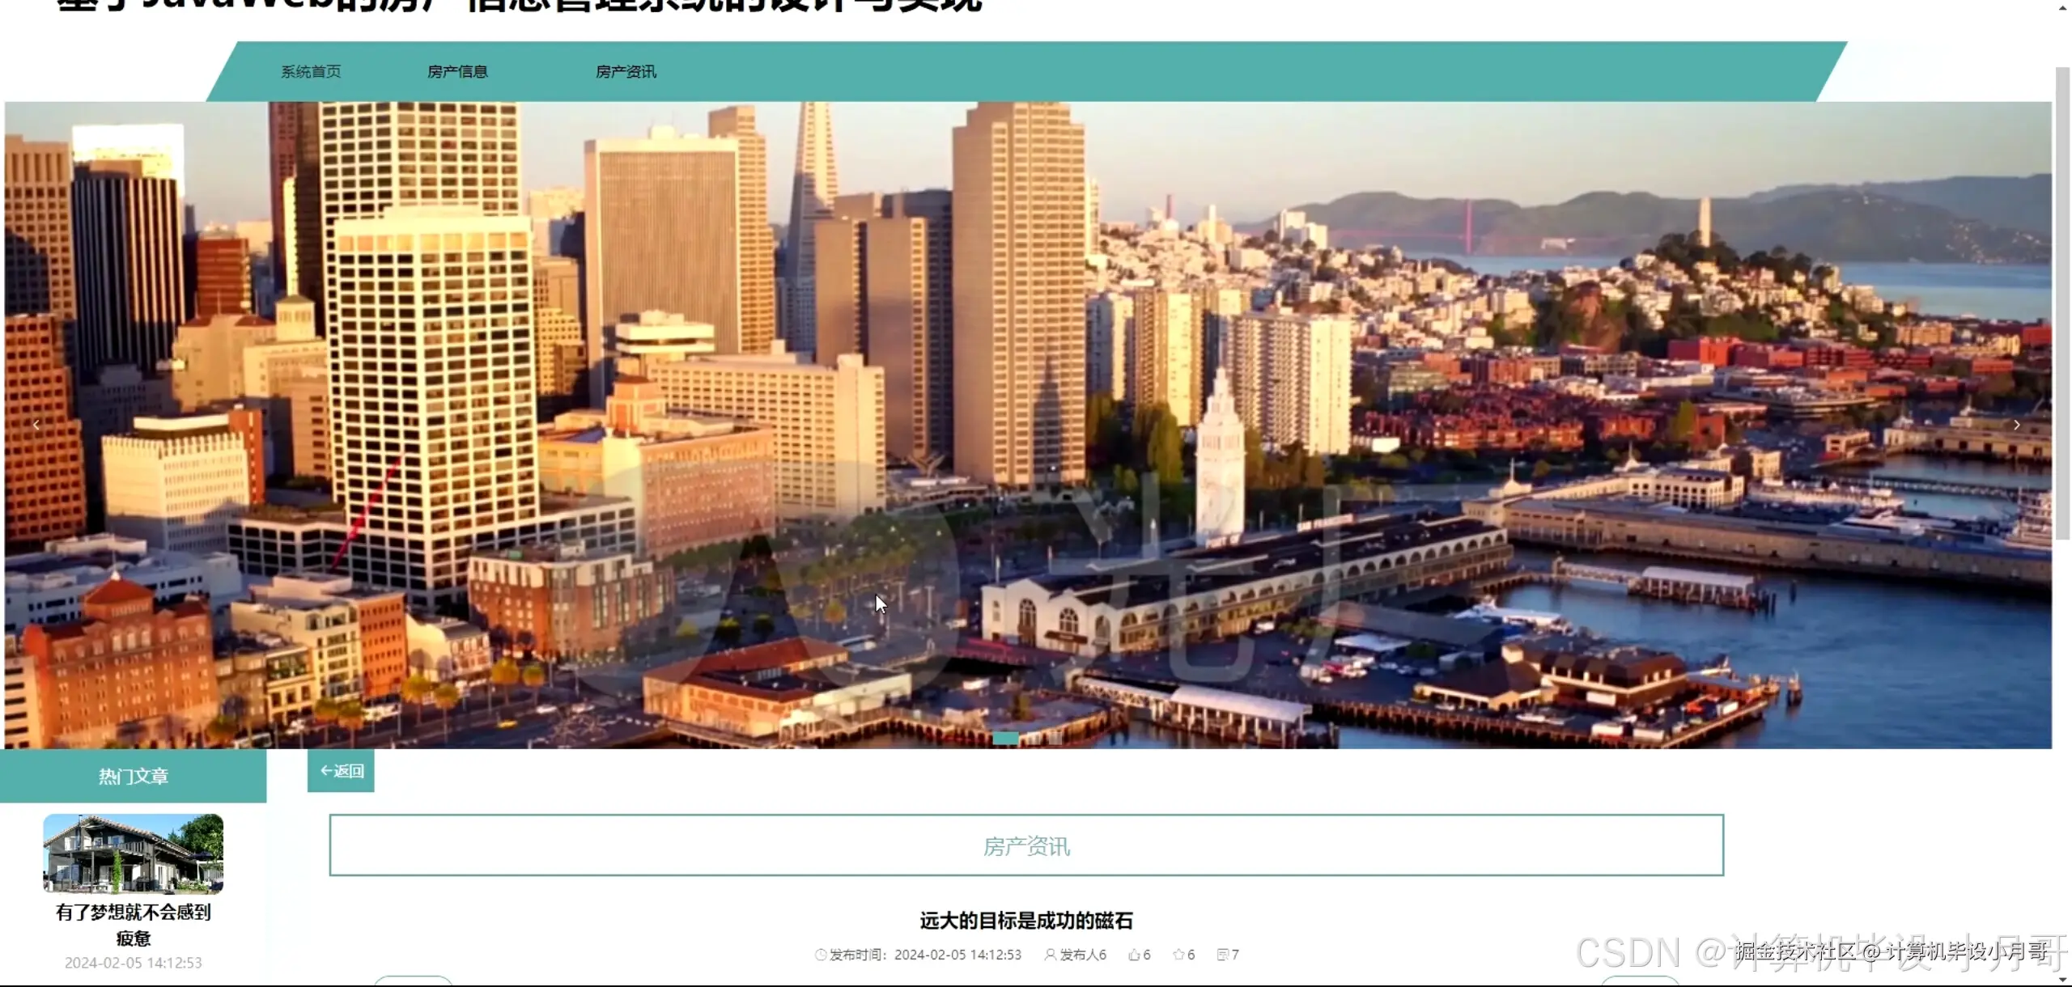Image resolution: width=2072 pixels, height=987 pixels.
Task: Select 系统首页 navigation item
Action: tap(311, 71)
